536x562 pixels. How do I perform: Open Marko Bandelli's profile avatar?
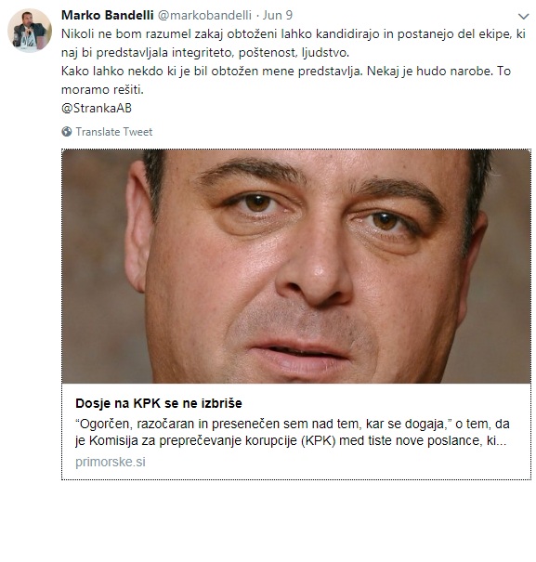click(30, 31)
